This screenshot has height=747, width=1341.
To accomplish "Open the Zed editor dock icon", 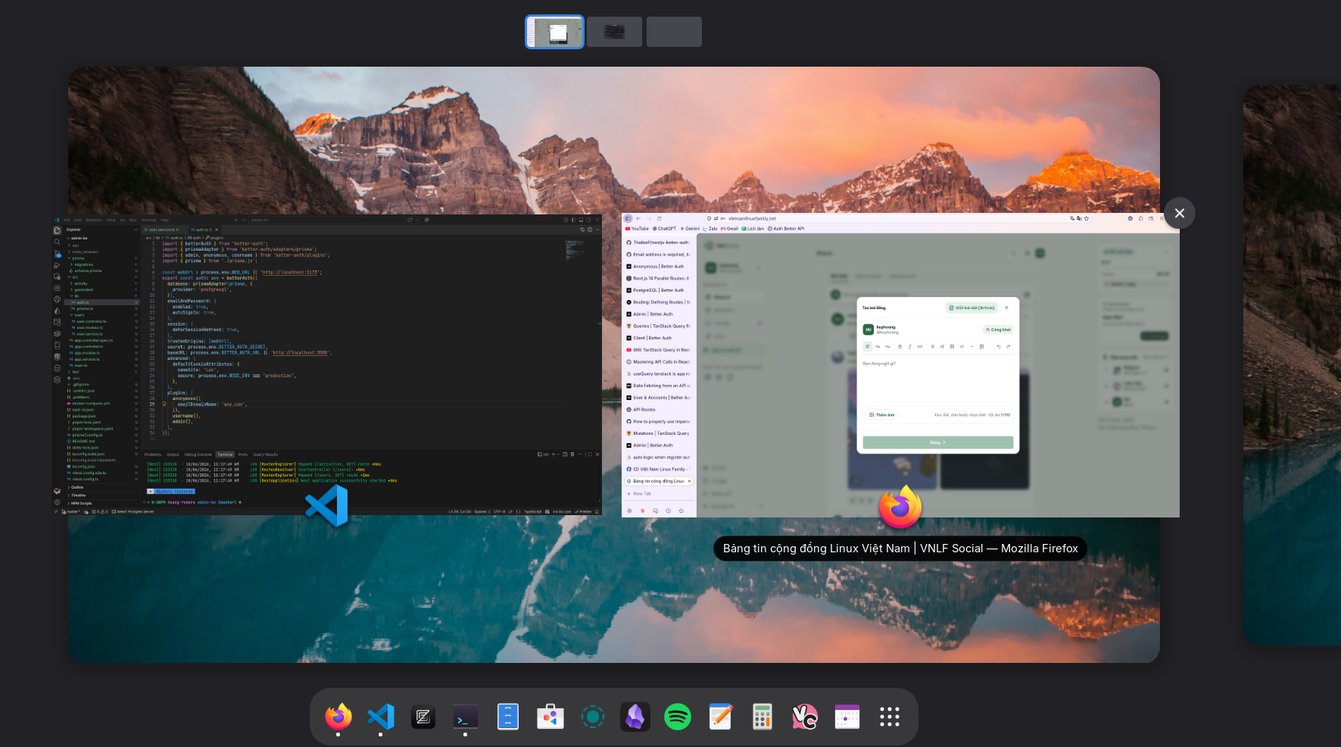I will [423, 716].
